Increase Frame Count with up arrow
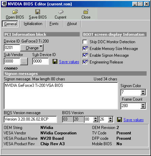 [143, 104]
